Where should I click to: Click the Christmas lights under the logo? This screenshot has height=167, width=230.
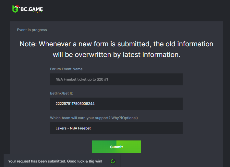click(x=37, y=12)
